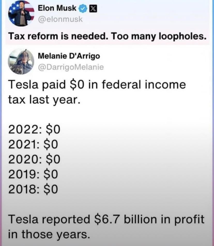Click the "Tesla paid $0 in federal income" line
The height and width of the screenshot is (246, 214).
(x=97, y=85)
